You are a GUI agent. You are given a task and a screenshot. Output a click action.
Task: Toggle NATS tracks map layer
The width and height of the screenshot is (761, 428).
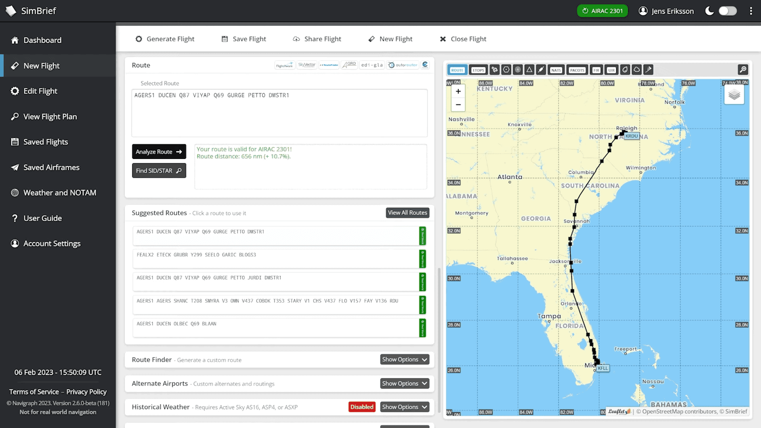click(x=556, y=70)
